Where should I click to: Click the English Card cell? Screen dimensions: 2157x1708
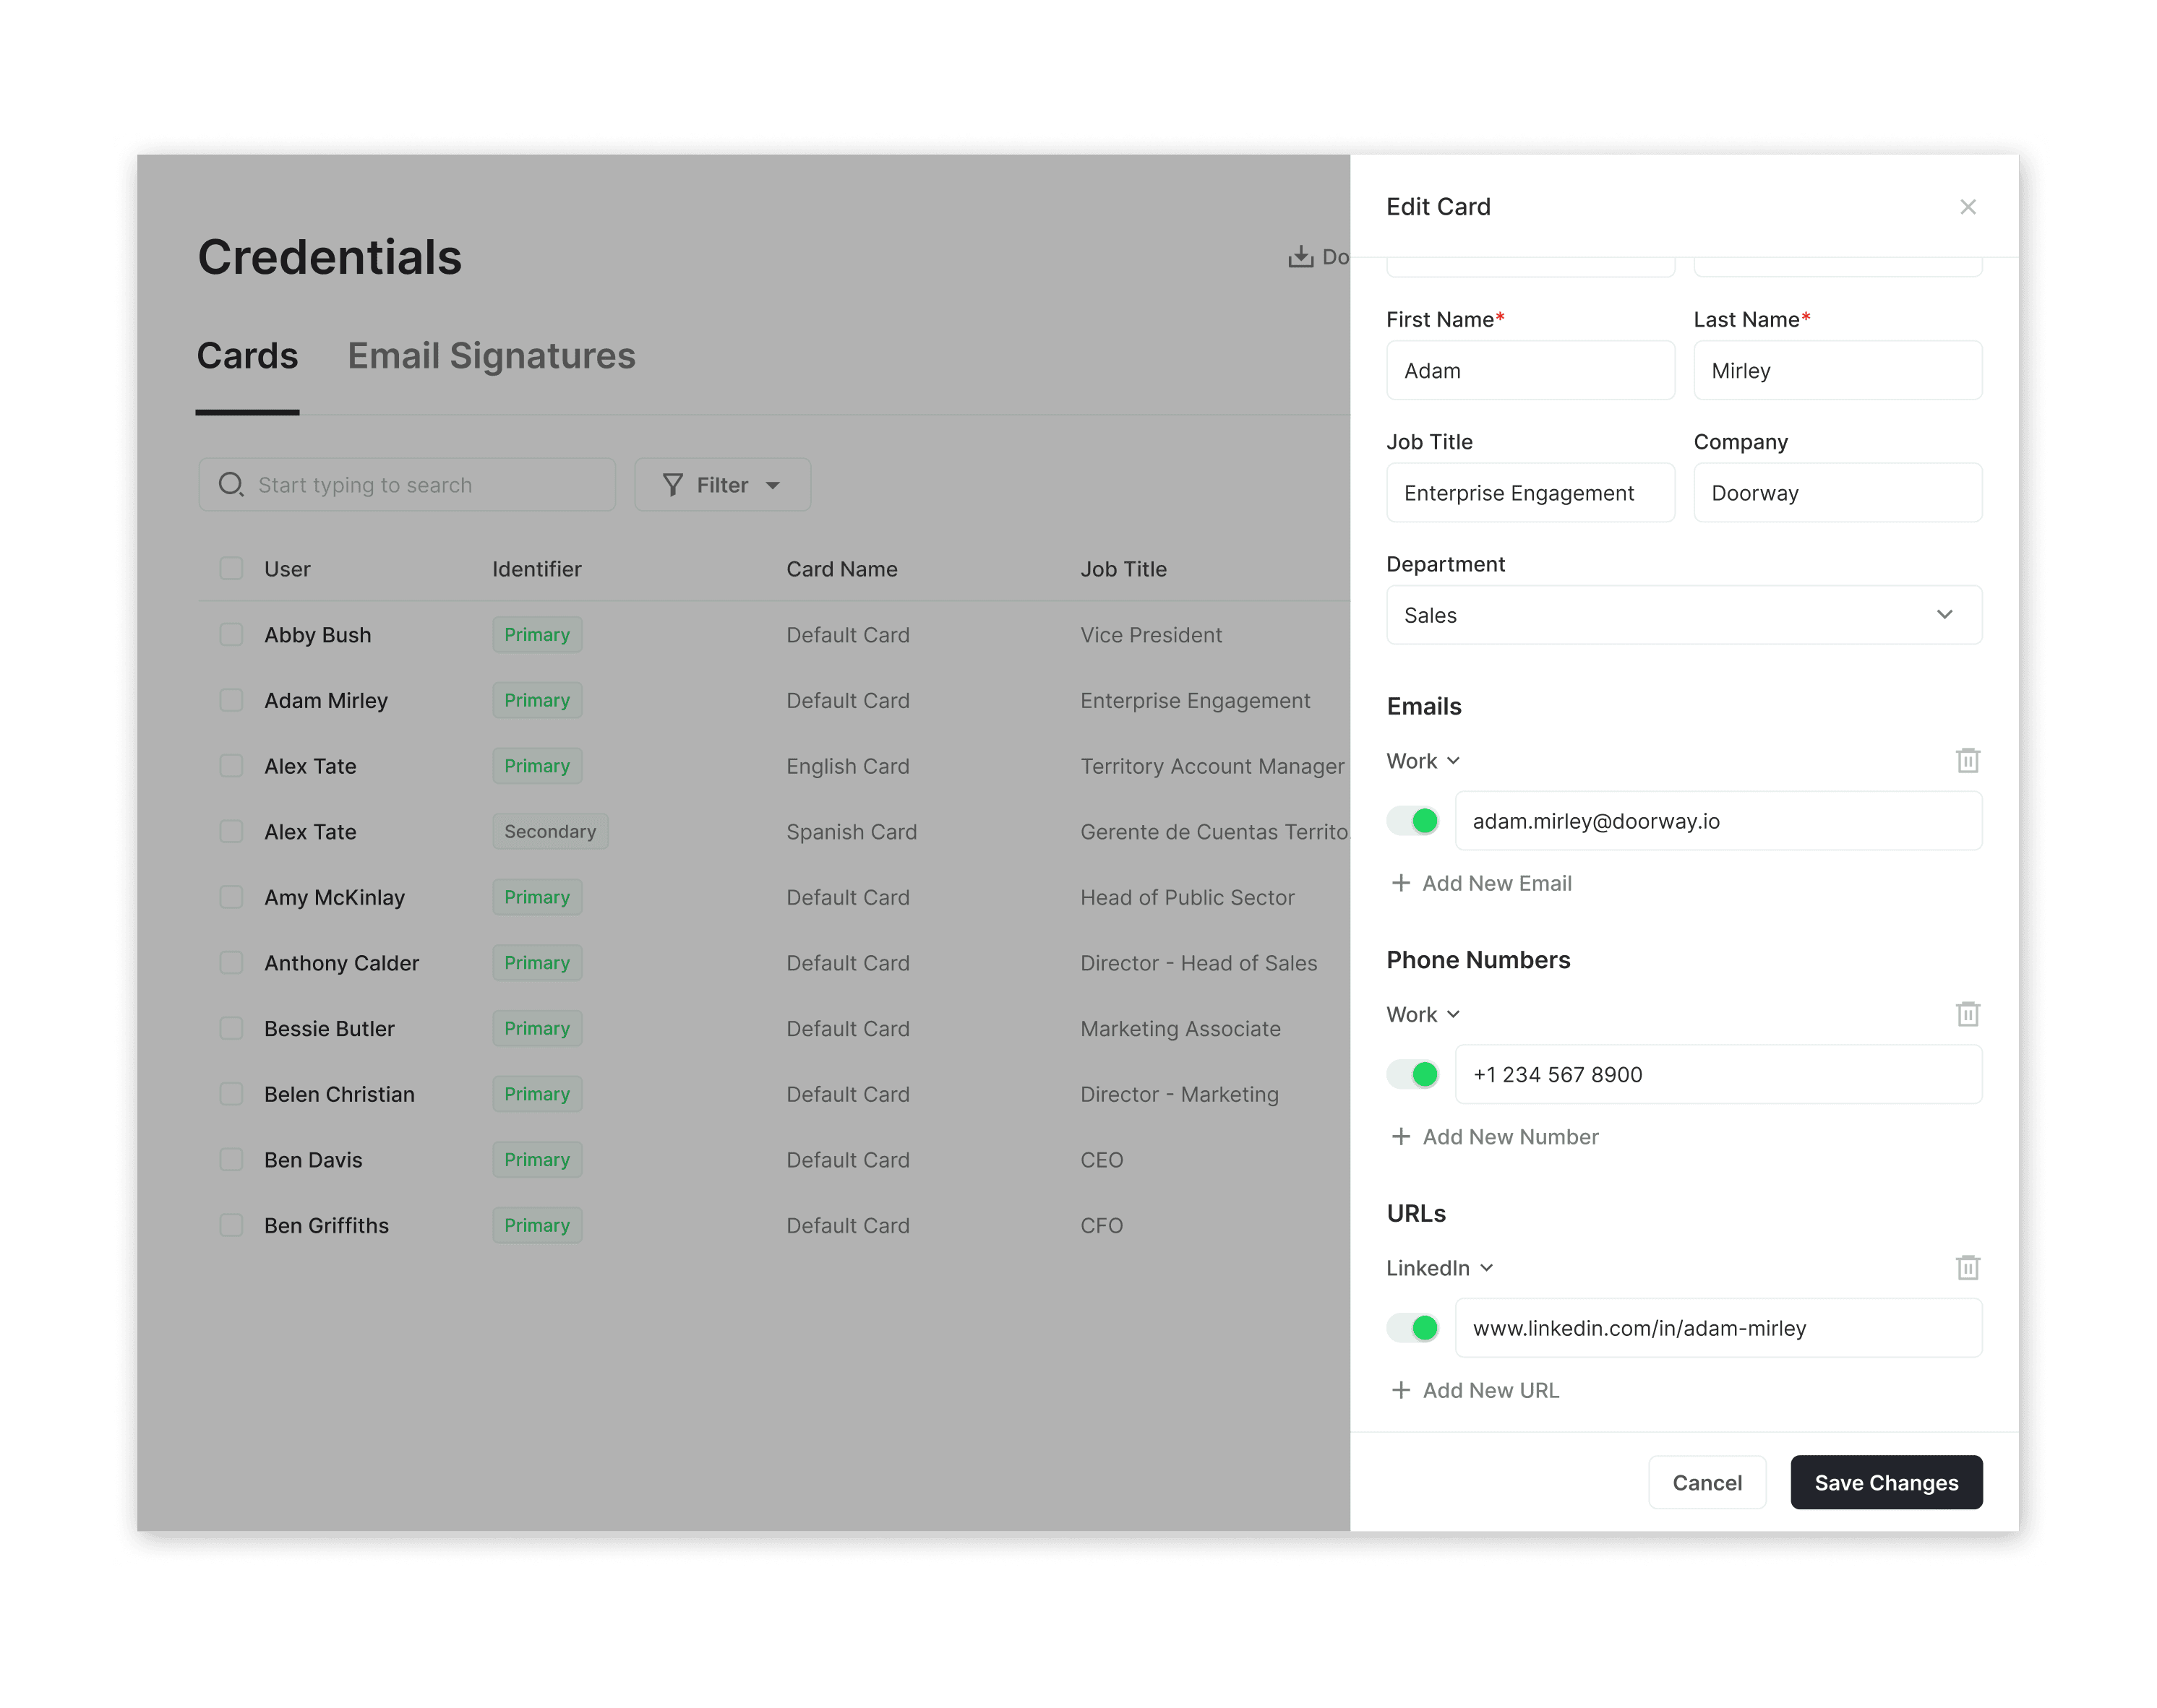[847, 766]
